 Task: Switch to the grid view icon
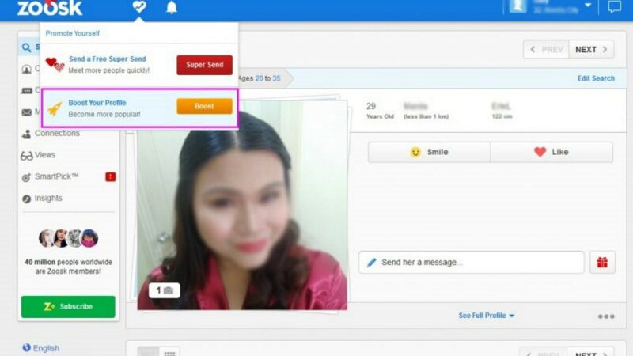click(x=169, y=353)
